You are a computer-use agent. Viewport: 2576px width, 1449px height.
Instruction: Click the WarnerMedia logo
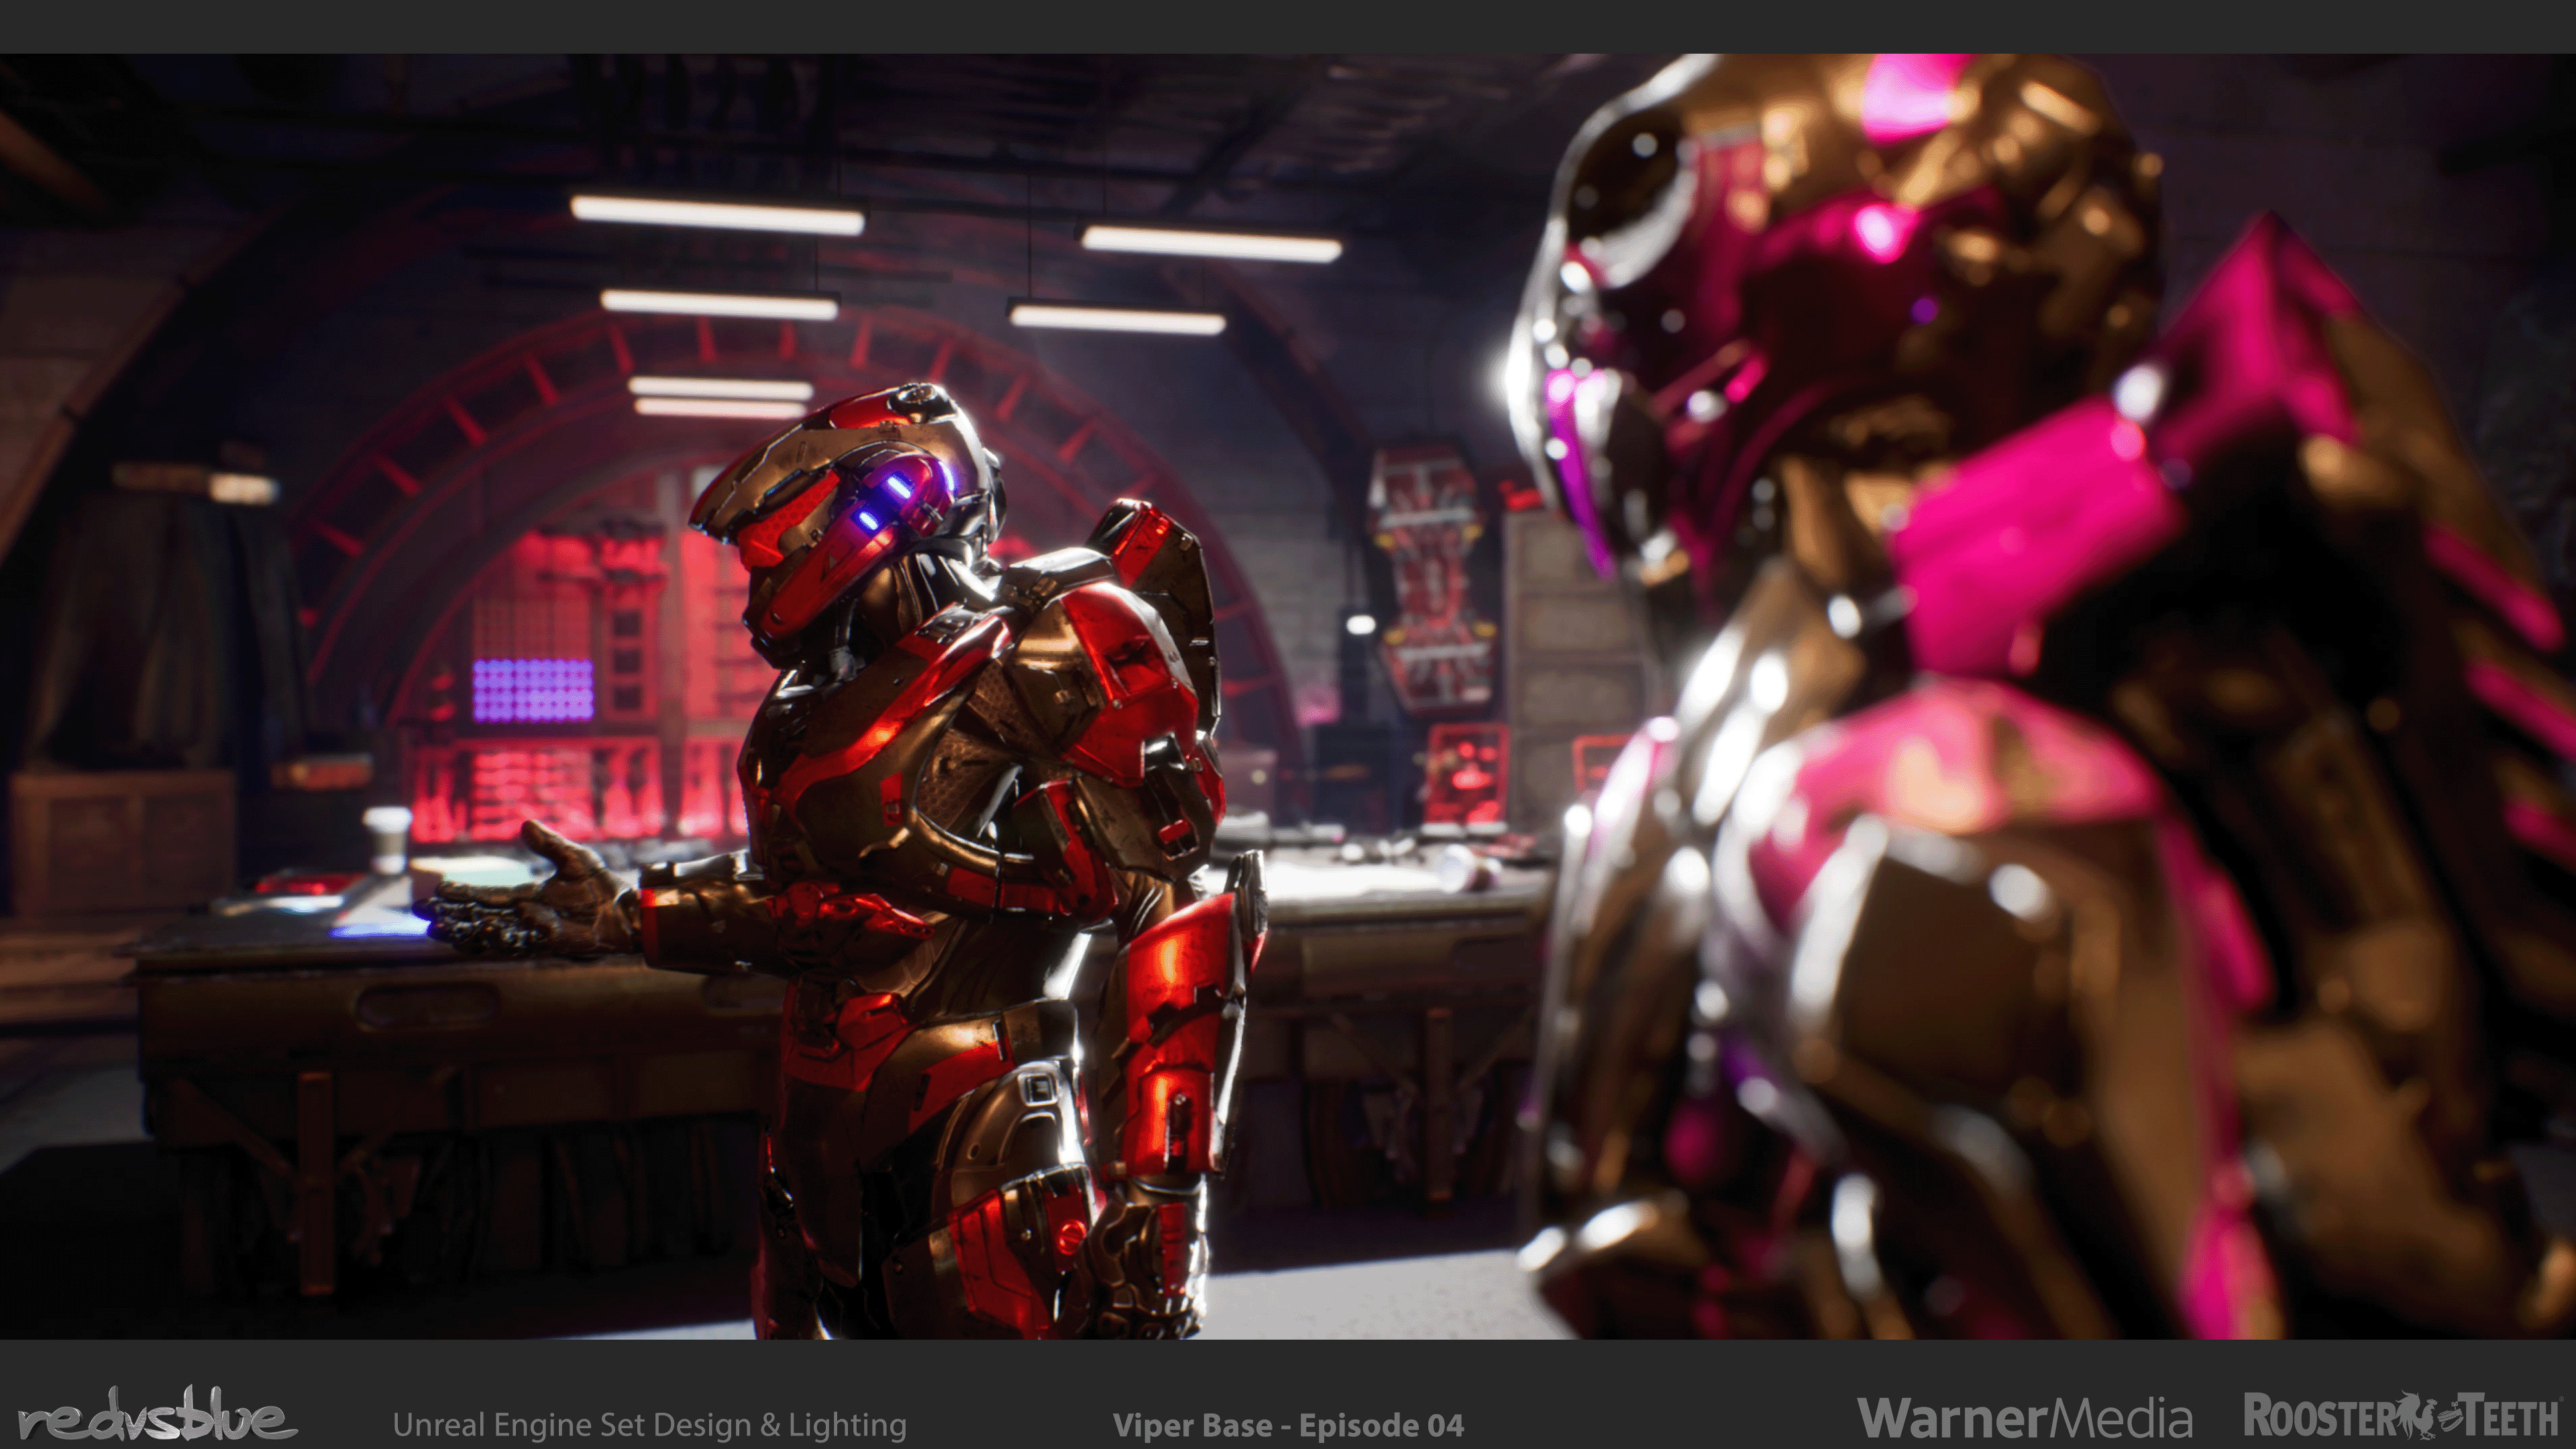2024,1418
